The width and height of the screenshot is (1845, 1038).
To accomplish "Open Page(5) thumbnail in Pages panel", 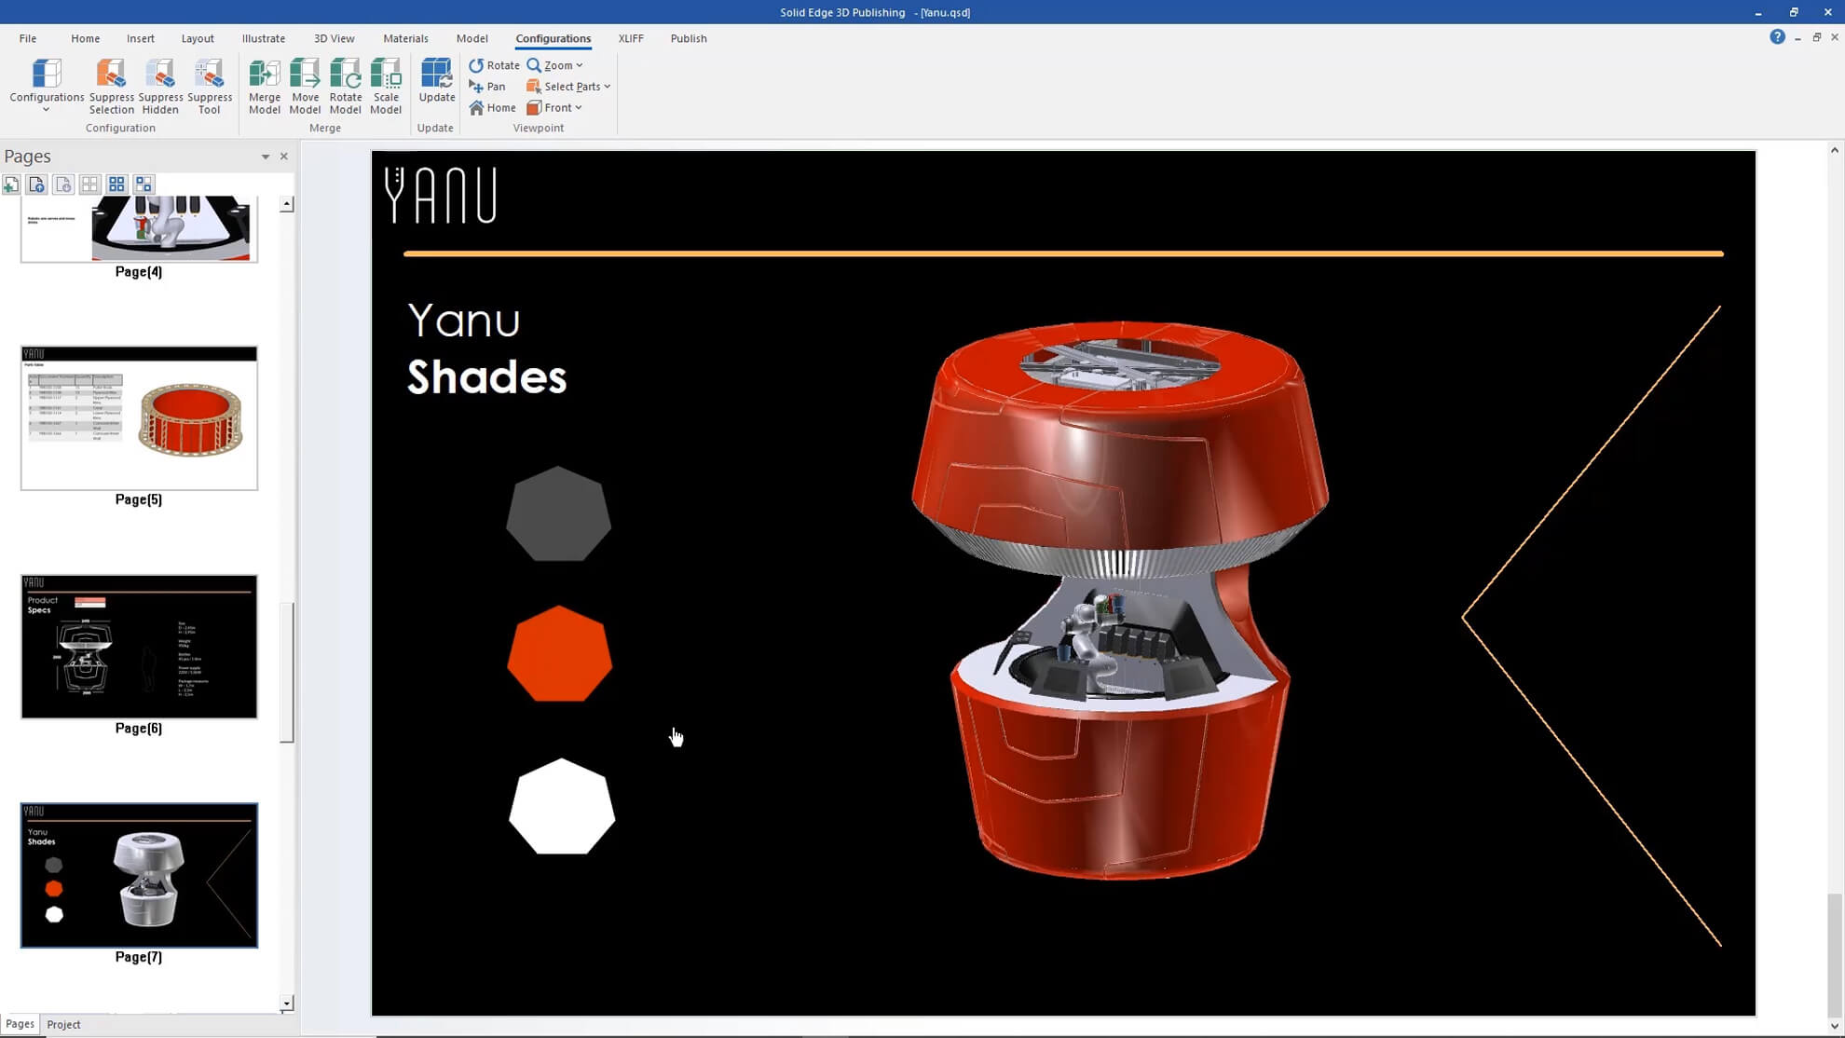I will point(138,419).
